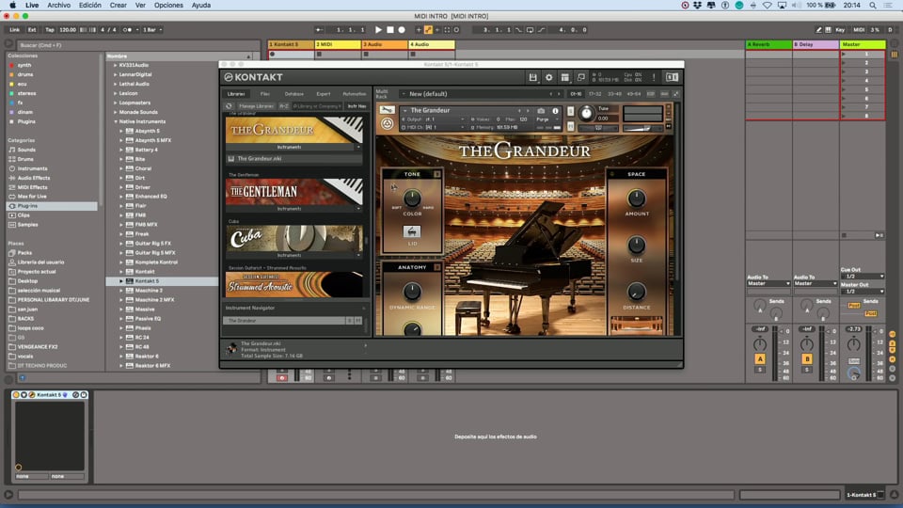903x508 pixels.
Task: Open Kontakt workspace layout icon
Action: (565, 77)
